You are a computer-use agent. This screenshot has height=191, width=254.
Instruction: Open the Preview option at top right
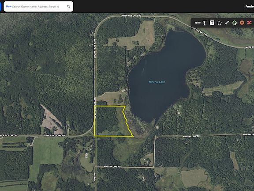[250, 7]
